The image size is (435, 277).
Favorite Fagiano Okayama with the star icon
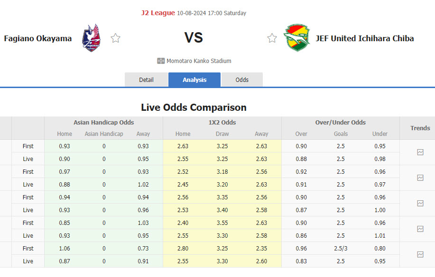click(x=116, y=38)
